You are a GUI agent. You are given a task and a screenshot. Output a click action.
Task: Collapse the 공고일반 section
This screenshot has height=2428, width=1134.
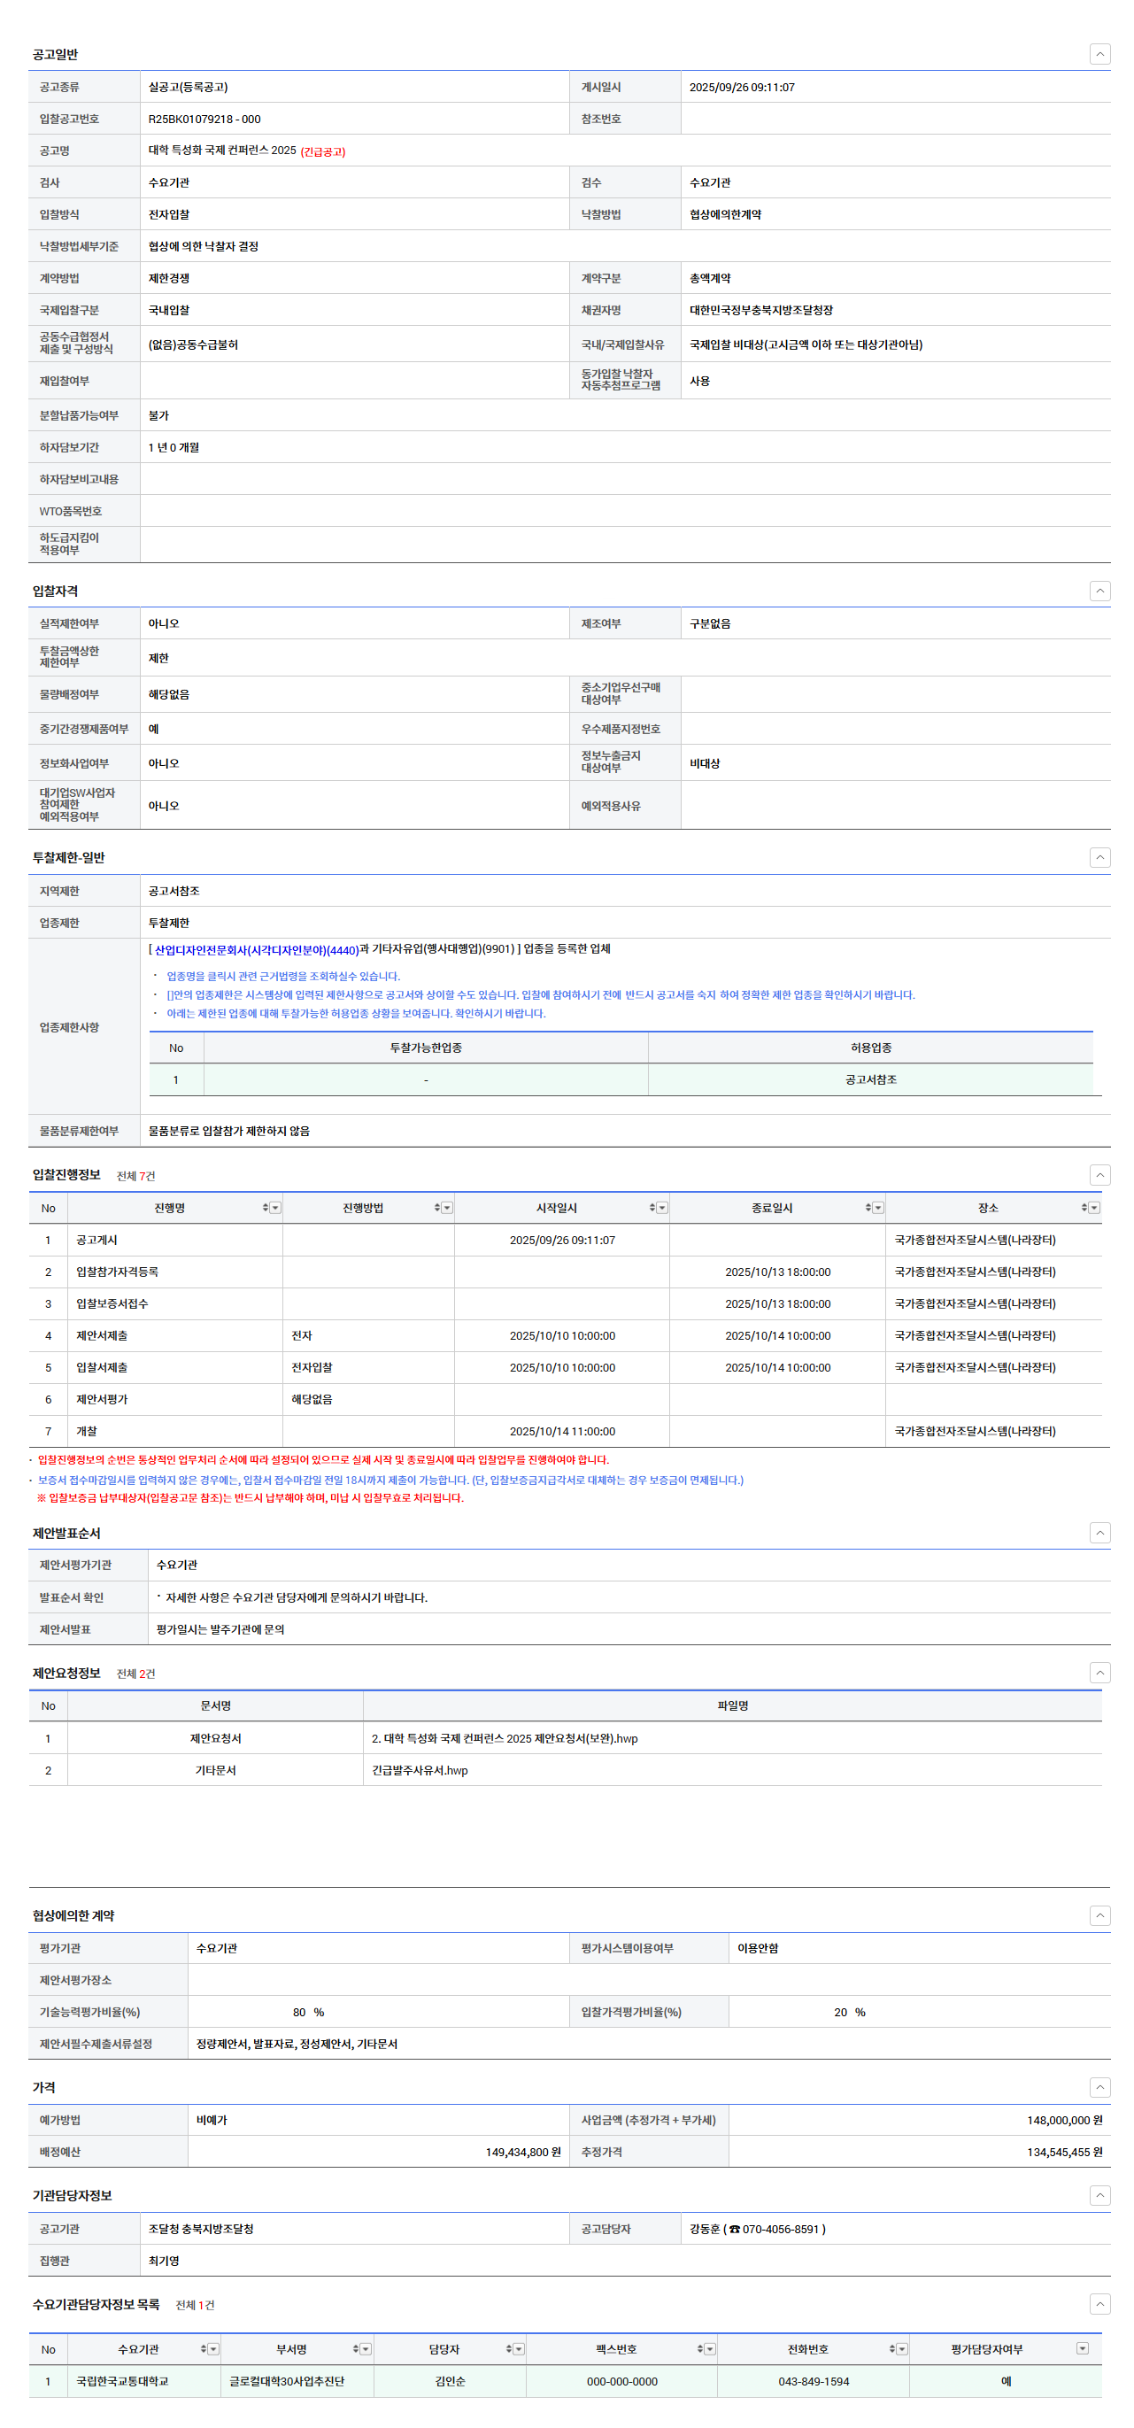pos(1099,54)
